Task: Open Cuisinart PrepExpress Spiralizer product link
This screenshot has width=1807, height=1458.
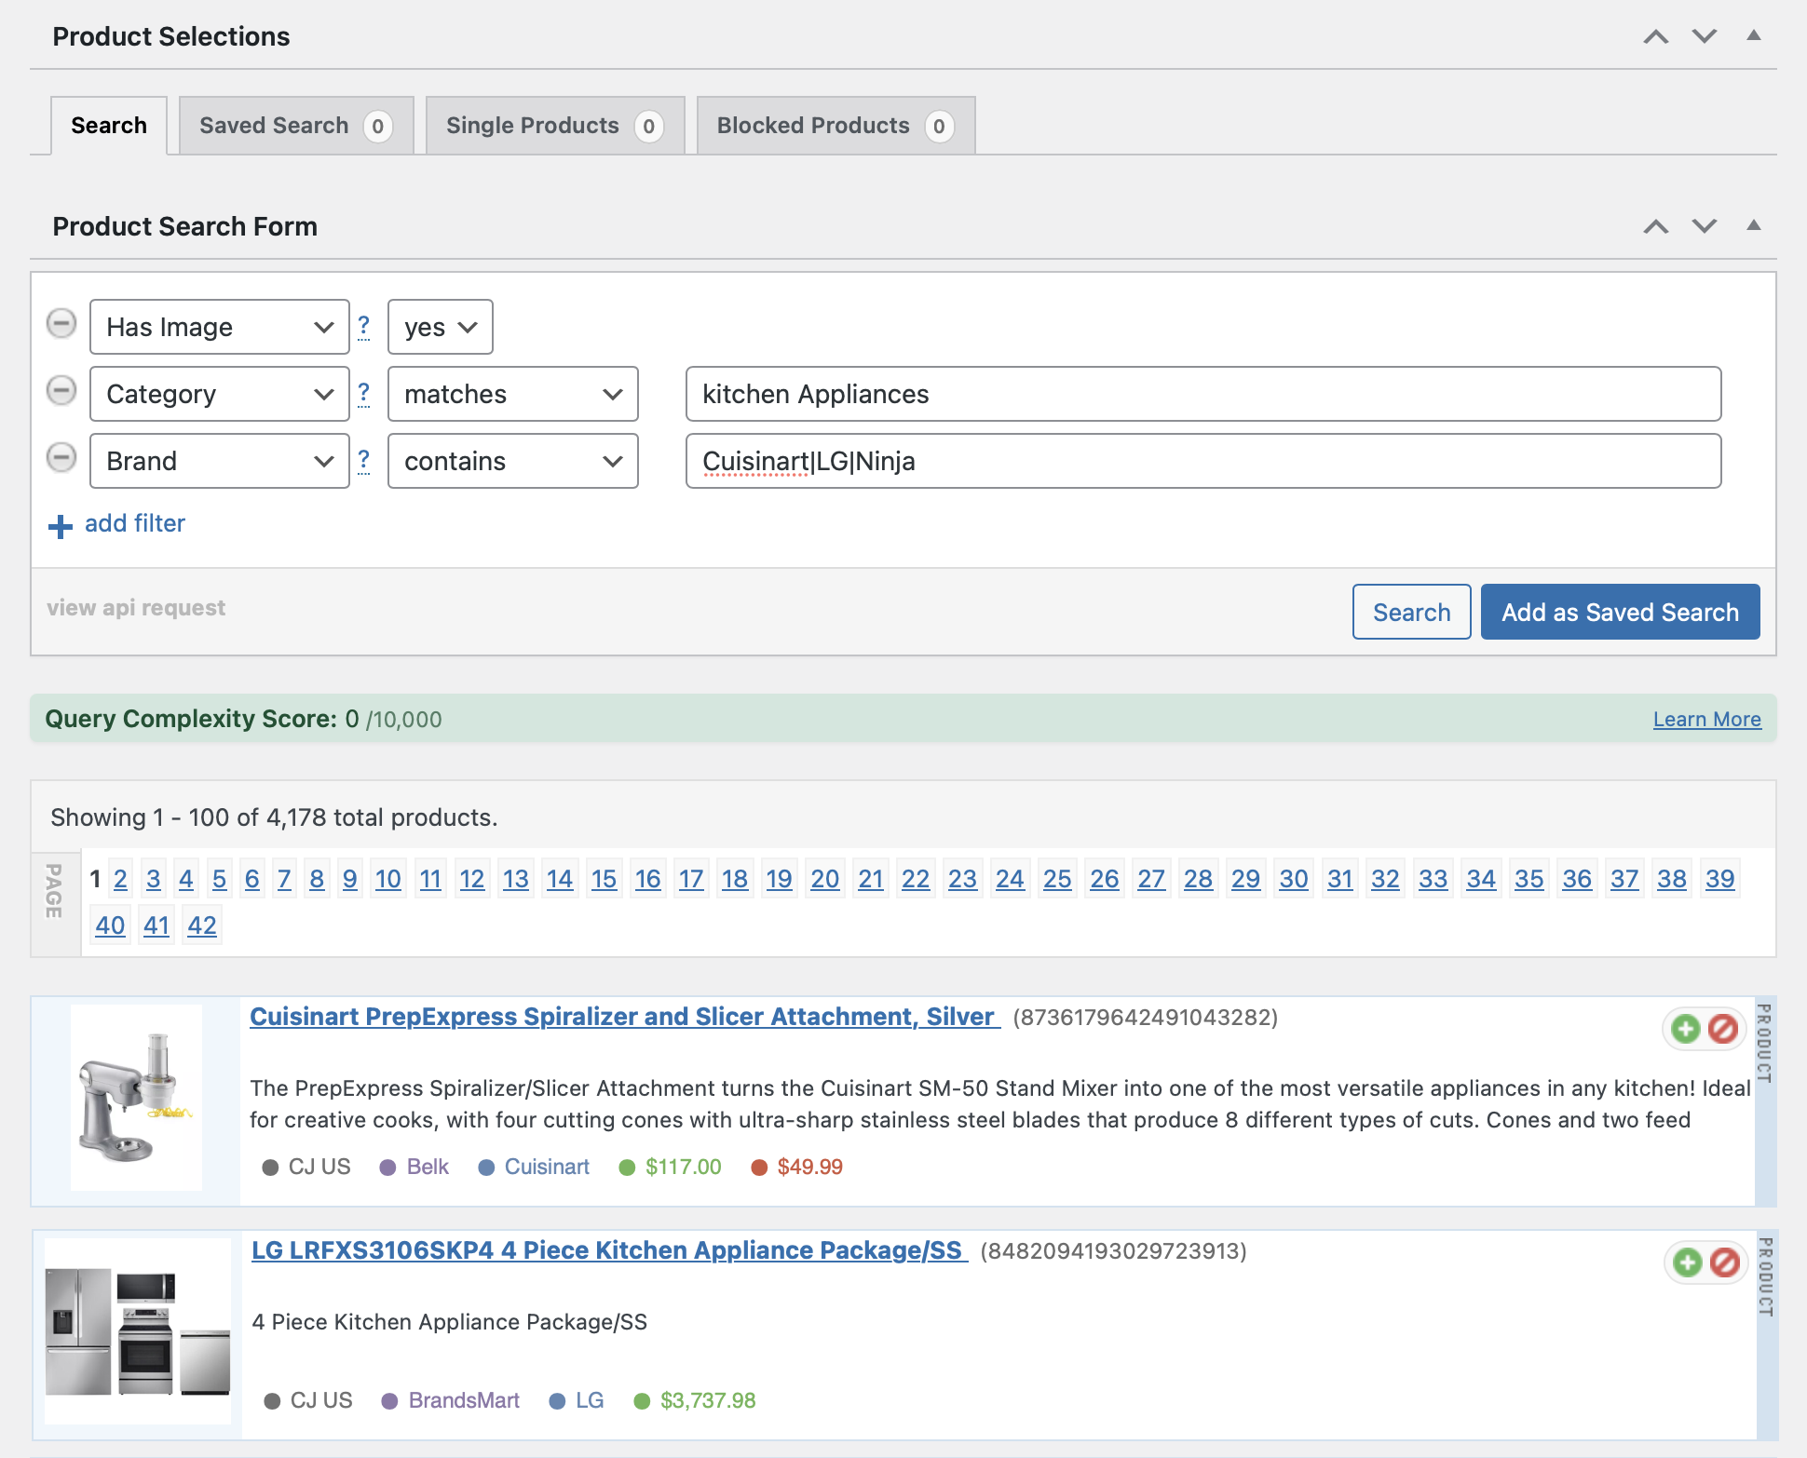Action: click(x=625, y=1017)
